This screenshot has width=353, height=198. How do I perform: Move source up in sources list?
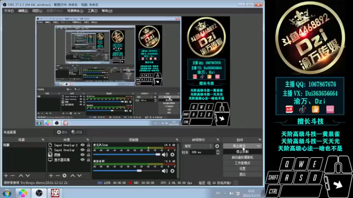tap(72, 176)
